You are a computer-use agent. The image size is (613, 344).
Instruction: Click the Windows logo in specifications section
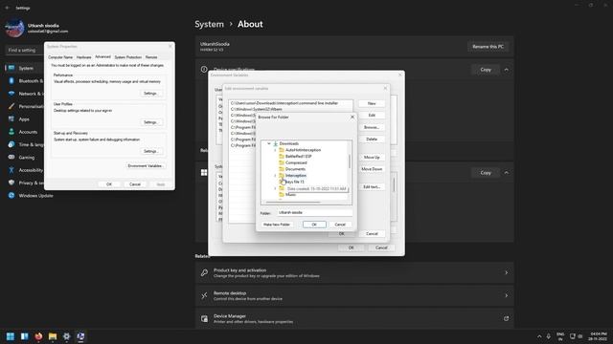(204, 172)
